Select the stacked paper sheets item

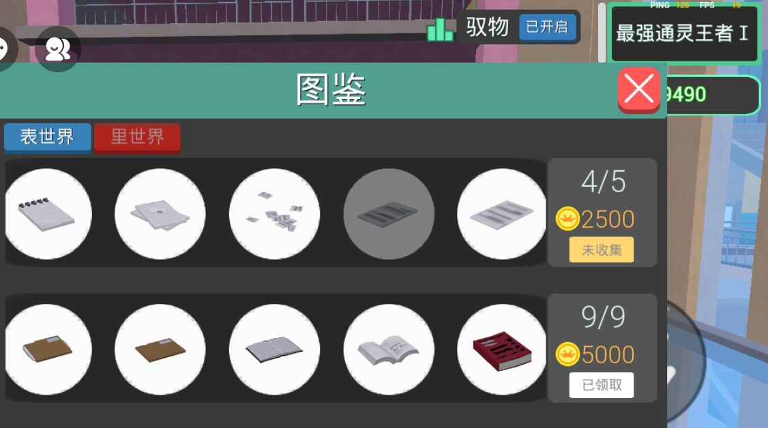pyautogui.click(x=160, y=214)
